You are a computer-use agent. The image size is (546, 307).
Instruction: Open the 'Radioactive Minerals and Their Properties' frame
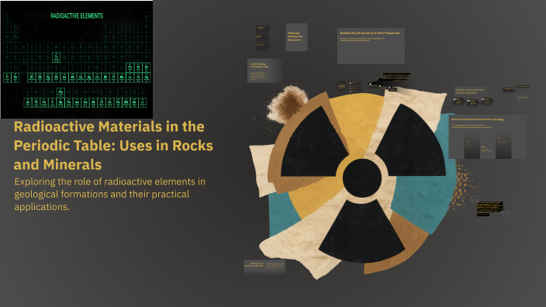pyautogui.click(x=371, y=46)
